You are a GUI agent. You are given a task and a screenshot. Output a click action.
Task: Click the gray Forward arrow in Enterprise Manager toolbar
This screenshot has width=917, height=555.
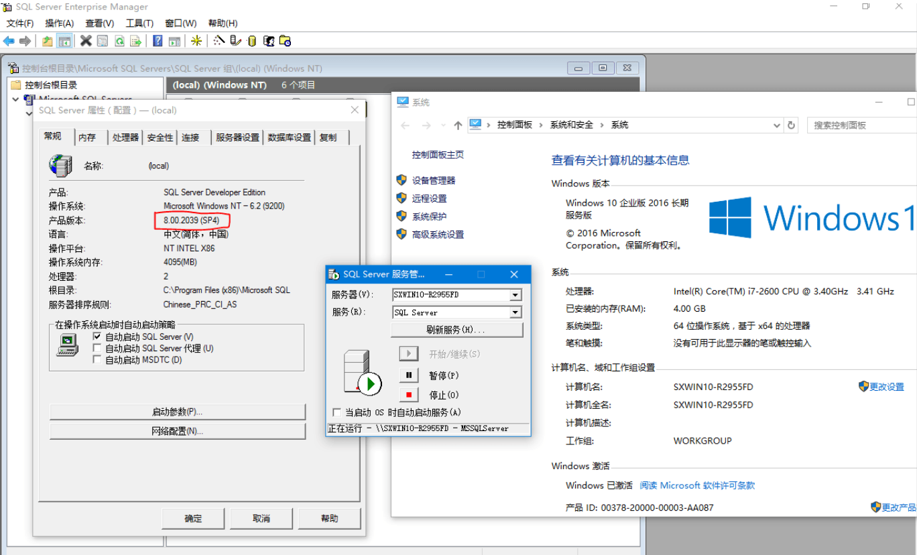point(25,41)
